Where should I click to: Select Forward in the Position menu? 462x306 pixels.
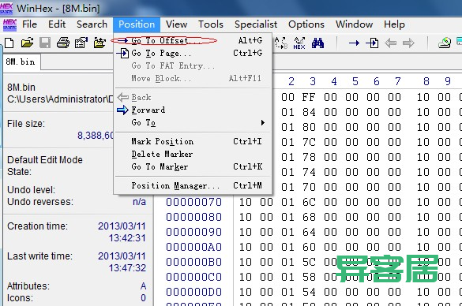(193, 110)
